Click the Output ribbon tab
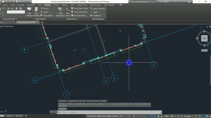211x118 pixels. [56, 5]
